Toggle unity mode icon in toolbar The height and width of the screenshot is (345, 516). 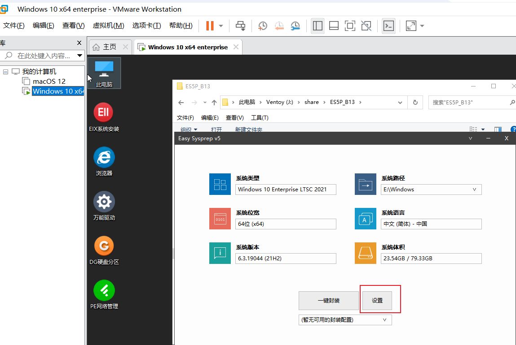coord(366,26)
